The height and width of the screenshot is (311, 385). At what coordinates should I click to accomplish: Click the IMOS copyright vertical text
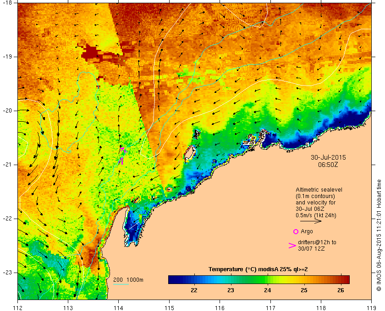(379, 235)
